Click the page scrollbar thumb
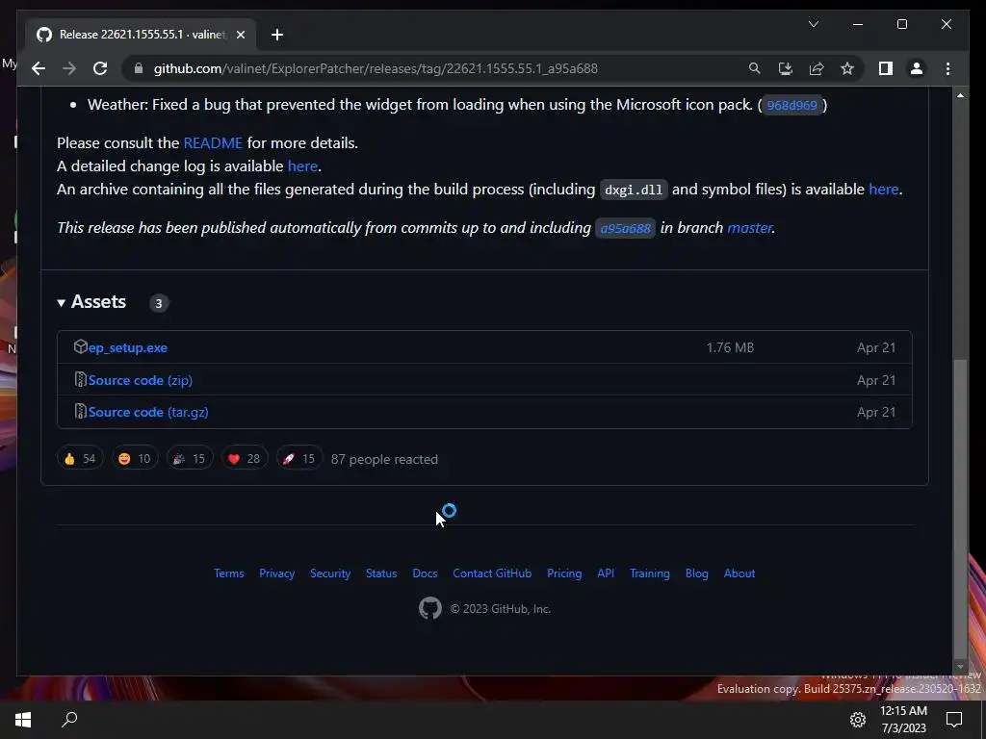Image resolution: width=986 pixels, height=739 pixels. point(960,507)
